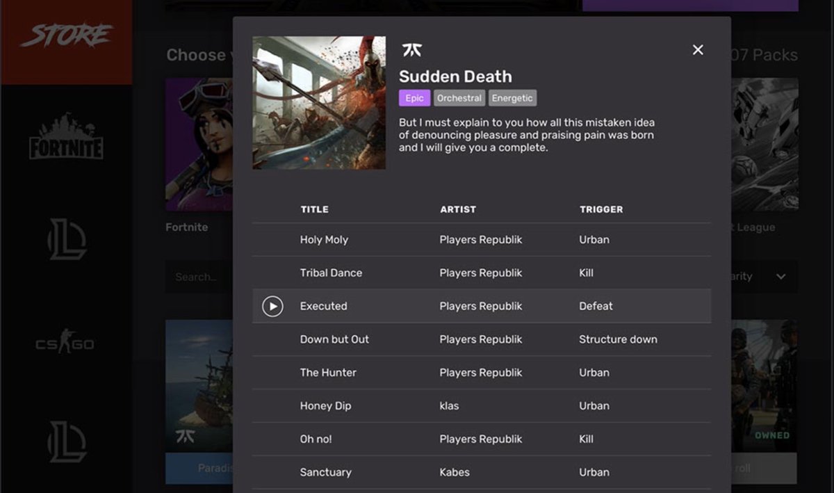834x493 pixels.
Task: Click the Fnatic logo above Sudden Death
Action: click(411, 50)
